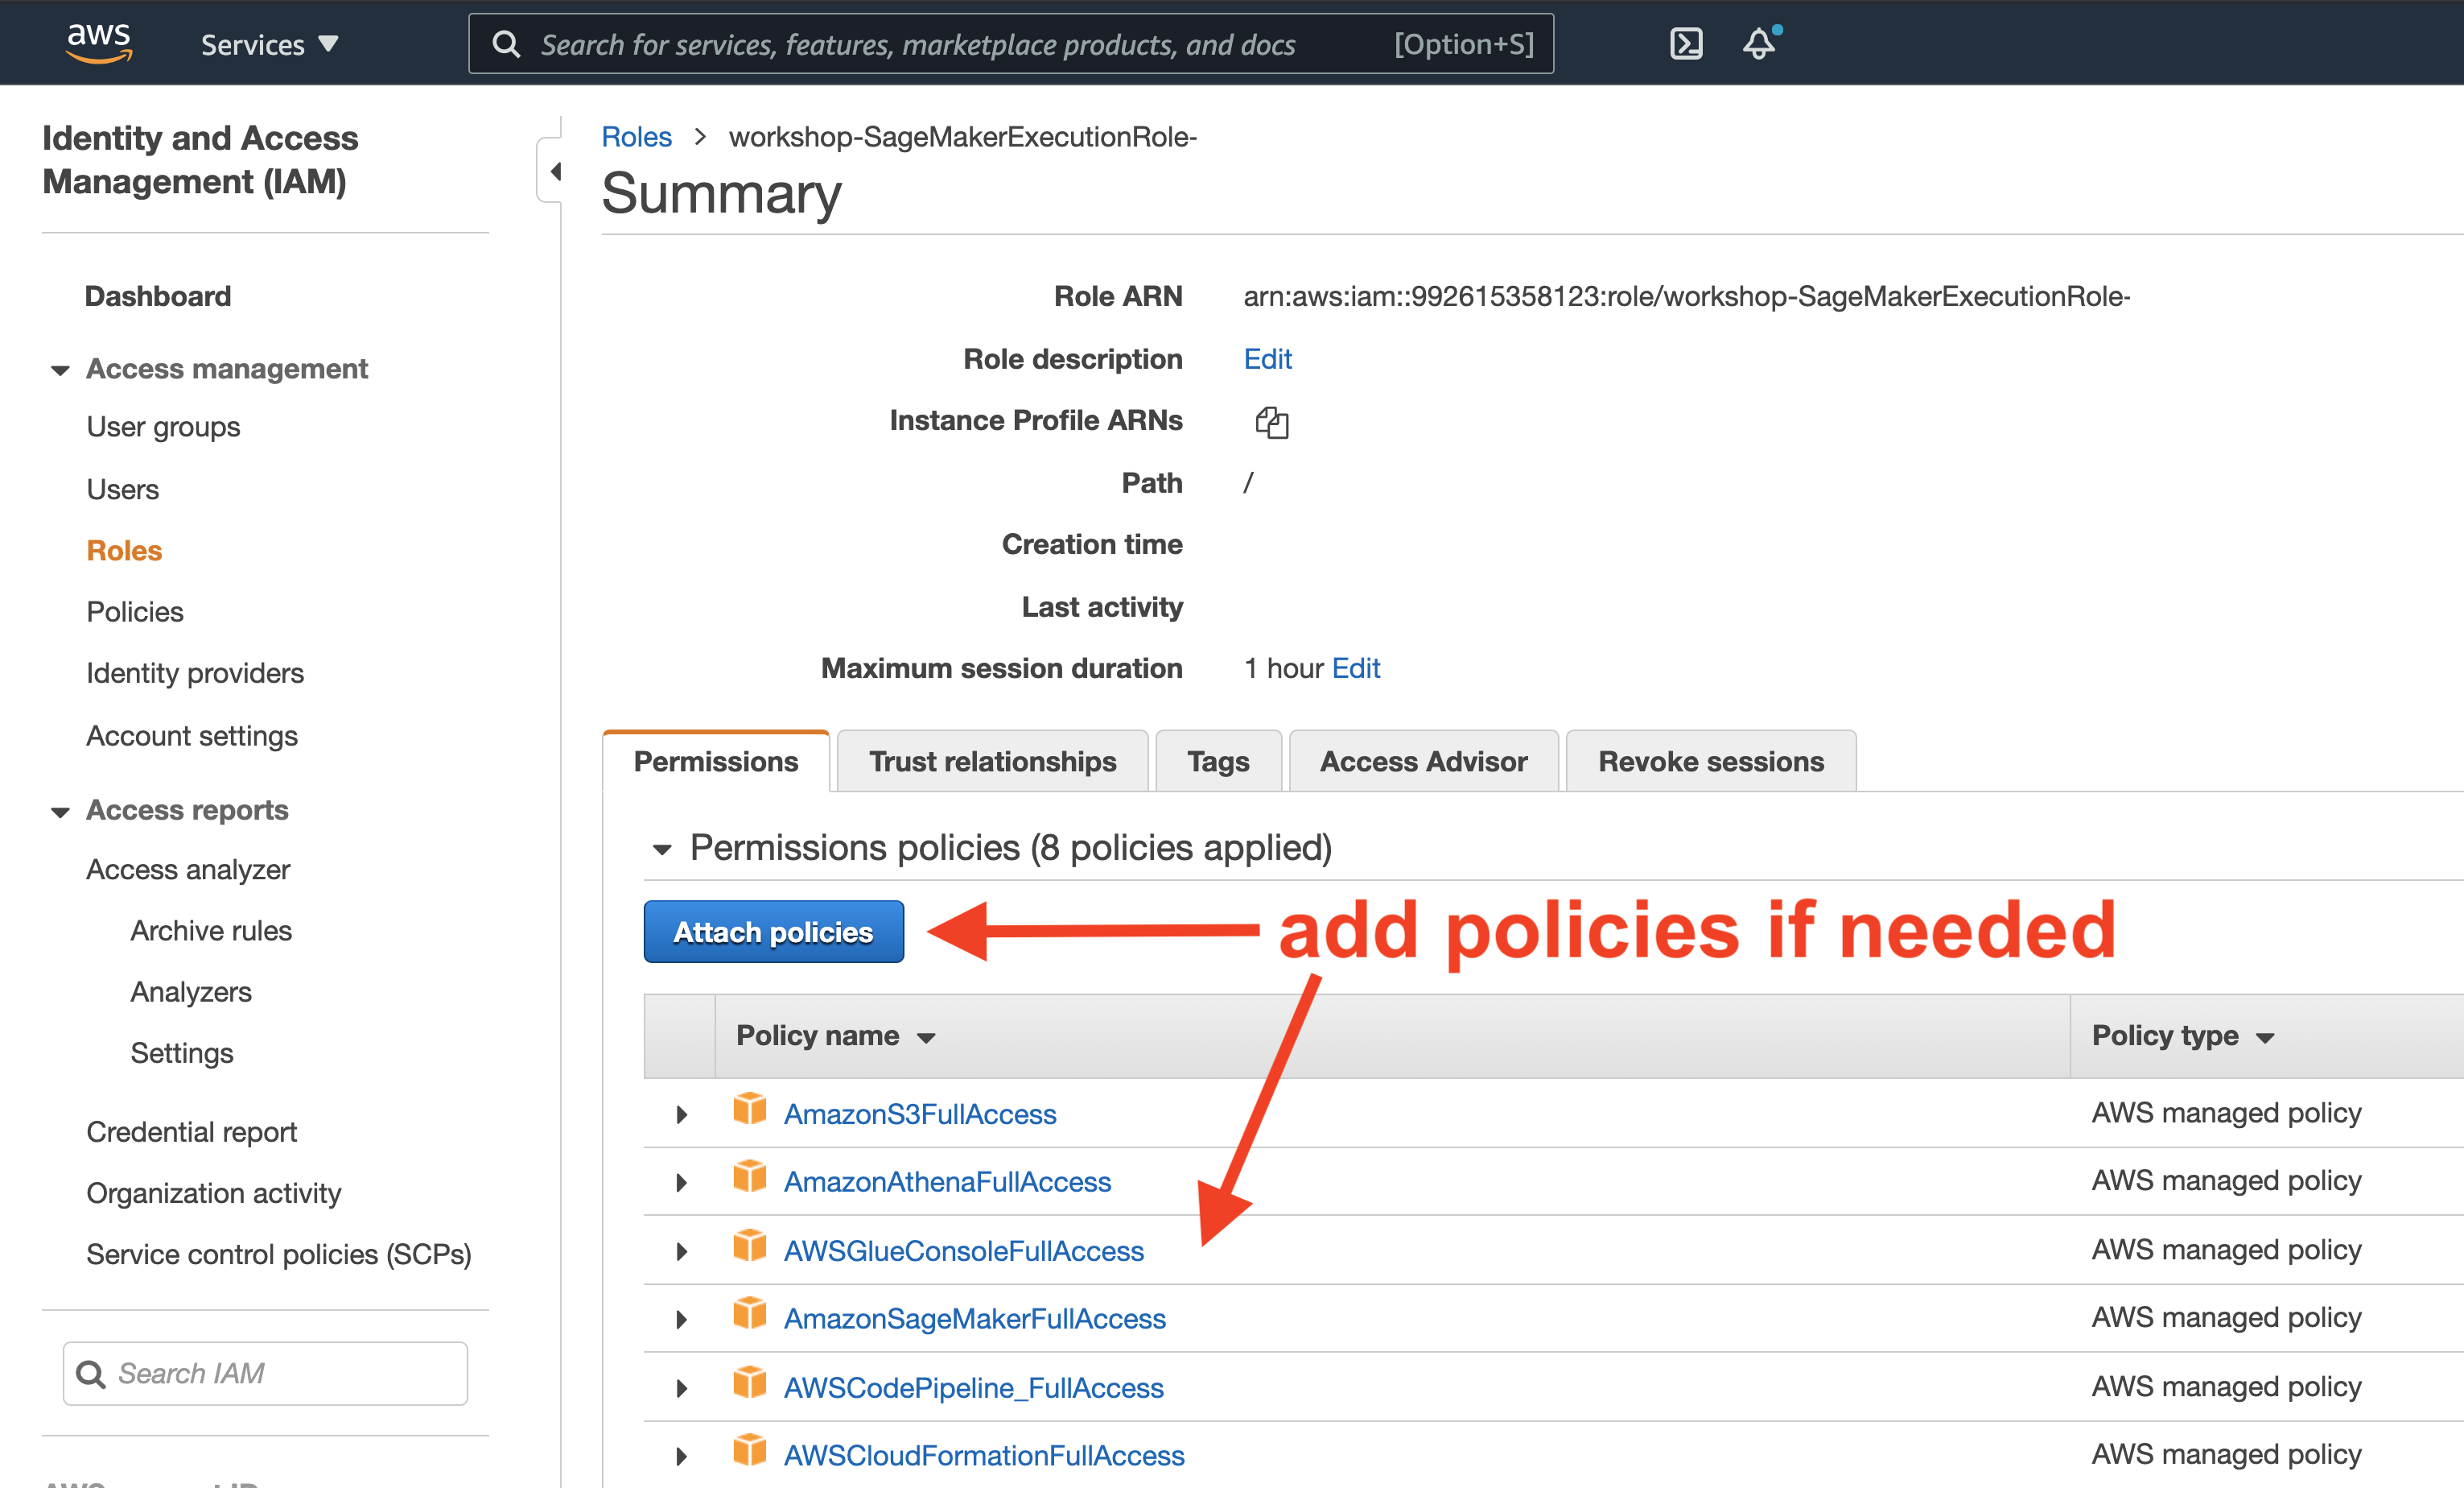
Task: Copy the Instance Profile ARN via copy icon
Action: (1271, 422)
